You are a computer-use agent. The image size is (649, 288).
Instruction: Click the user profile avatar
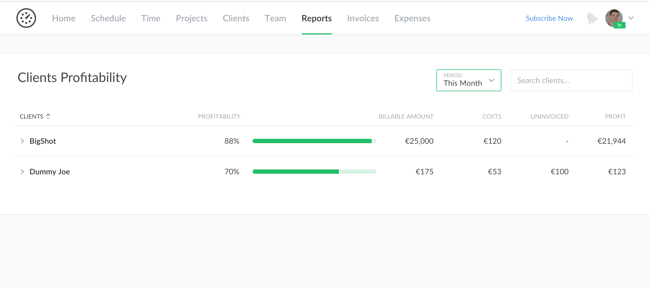click(x=614, y=18)
